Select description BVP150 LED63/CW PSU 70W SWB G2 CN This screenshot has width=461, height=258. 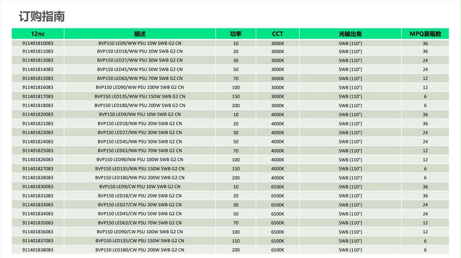coord(140,223)
